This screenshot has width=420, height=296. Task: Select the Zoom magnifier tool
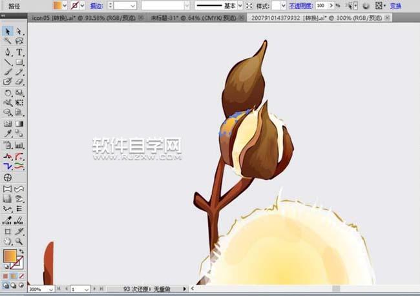[19, 241]
